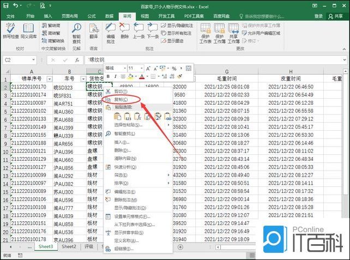This screenshot has width=350, height=260.
Task: Choose 快速分析(Q) from the context menu
Action: (138, 167)
